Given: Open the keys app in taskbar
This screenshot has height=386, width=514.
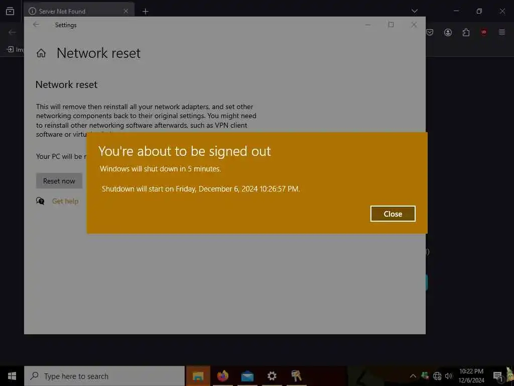Looking at the screenshot, I should [296, 376].
